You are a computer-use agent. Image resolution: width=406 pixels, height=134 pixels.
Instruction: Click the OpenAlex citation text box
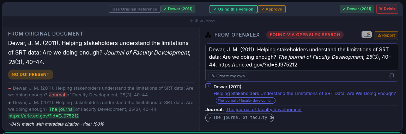[x=302, y=57]
